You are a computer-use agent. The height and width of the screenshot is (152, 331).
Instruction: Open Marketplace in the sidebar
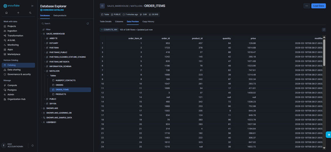[18, 54]
